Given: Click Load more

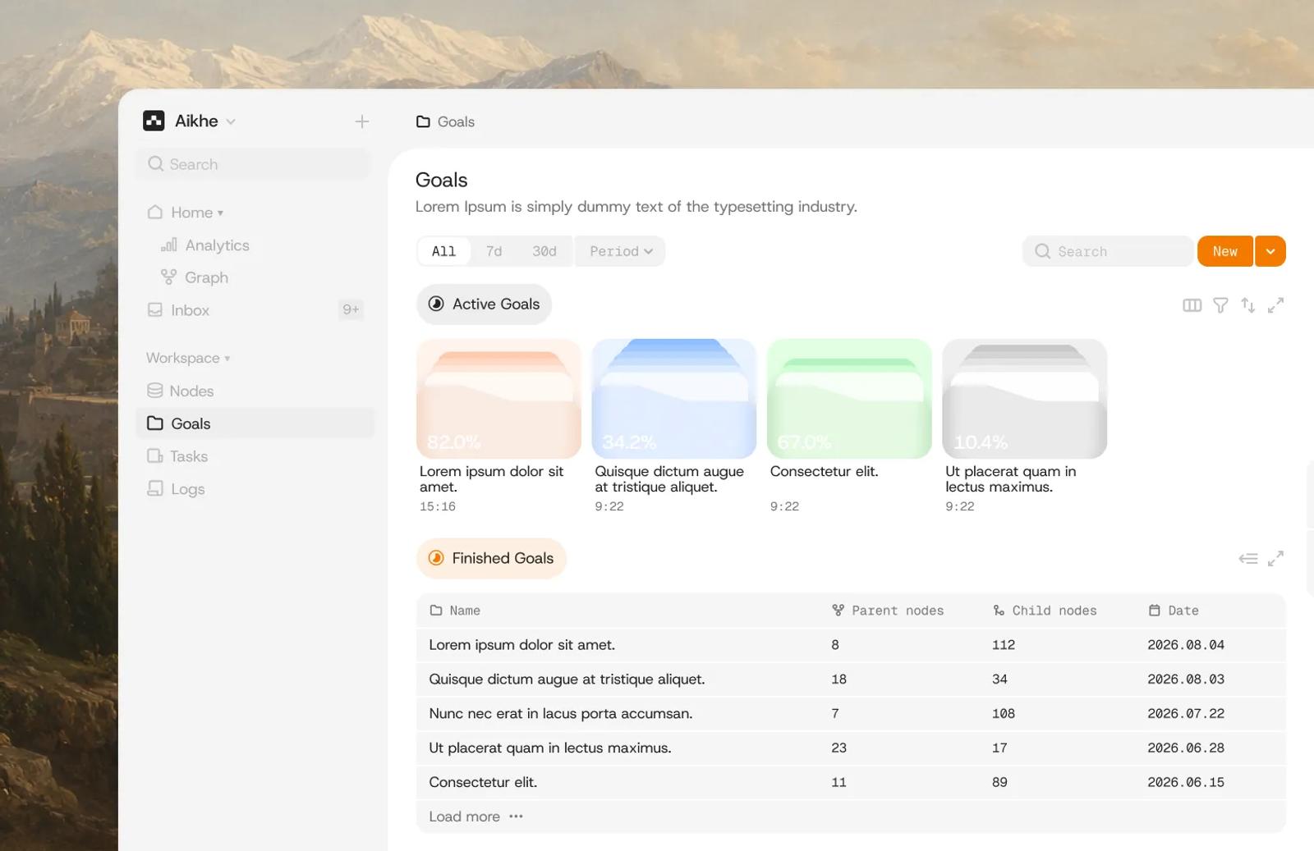Looking at the screenshot, I should point(476,817).
